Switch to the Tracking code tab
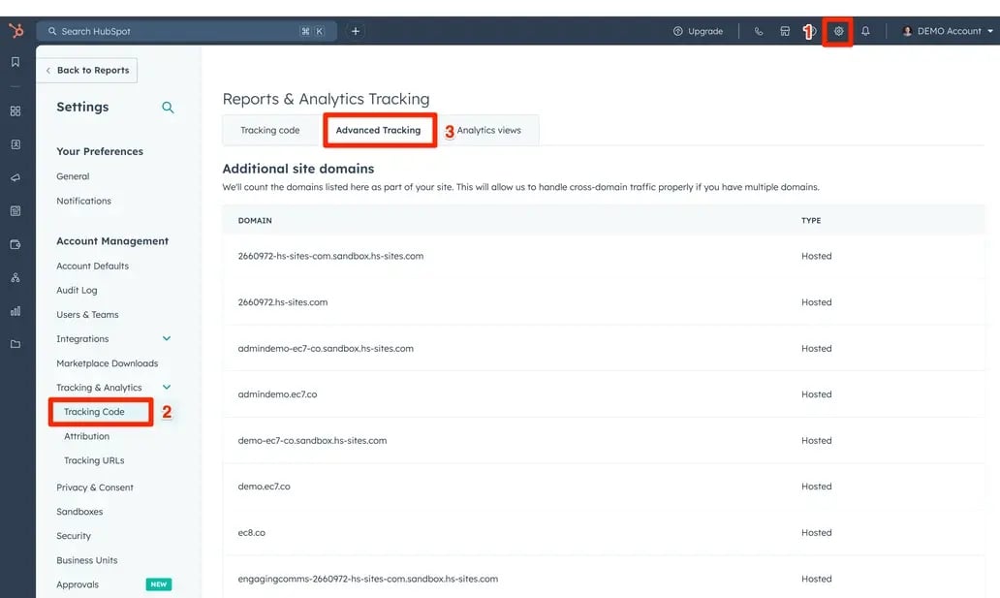1000x598 pixels. click(270, 130)
